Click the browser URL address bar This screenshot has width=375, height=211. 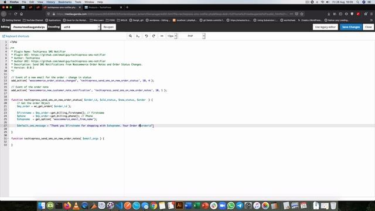(171, 14)
